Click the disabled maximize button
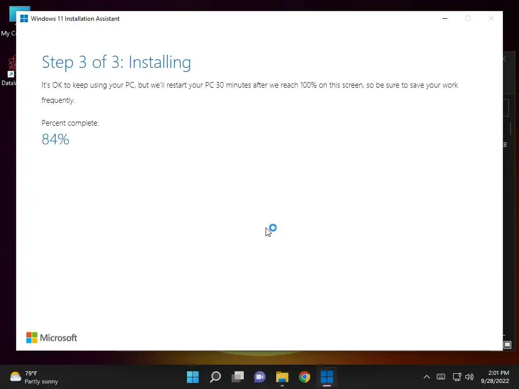 [468, 19]
